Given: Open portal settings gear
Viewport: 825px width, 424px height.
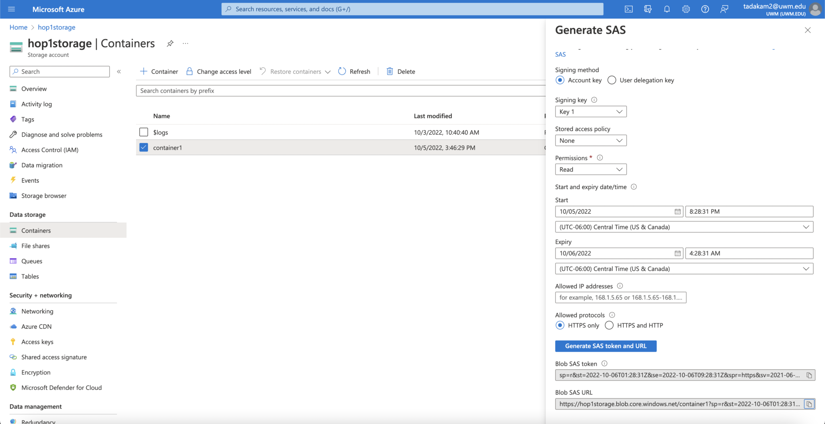Looking at the screenshot, I should 686,9.
